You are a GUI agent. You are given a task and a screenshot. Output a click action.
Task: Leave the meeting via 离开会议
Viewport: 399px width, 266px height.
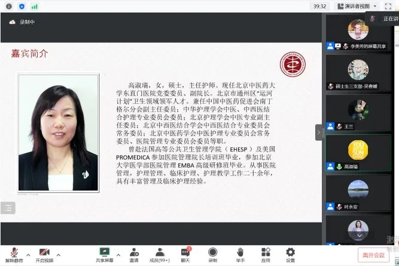coord(373,255)
